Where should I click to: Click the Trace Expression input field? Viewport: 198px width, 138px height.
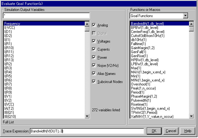pos(87,131)
